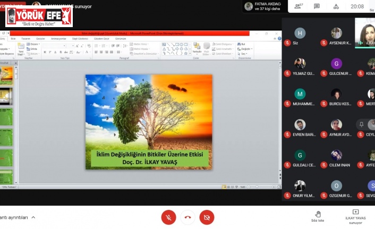Open the Ekle ribbon tab in PowerPoint
The image size is (375, 229).
pyautogui.click(x=13, y=39)
